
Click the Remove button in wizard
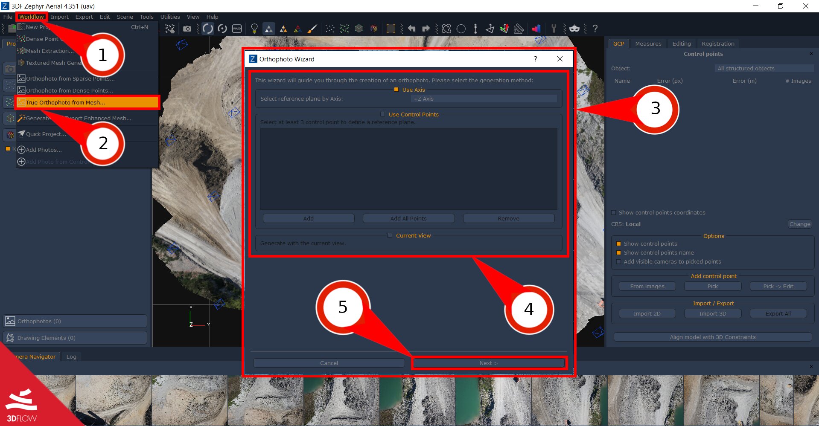point(508,218)
